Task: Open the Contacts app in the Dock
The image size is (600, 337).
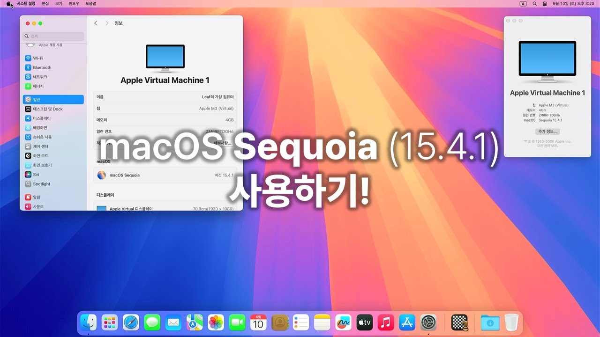Action: point(280,322)
